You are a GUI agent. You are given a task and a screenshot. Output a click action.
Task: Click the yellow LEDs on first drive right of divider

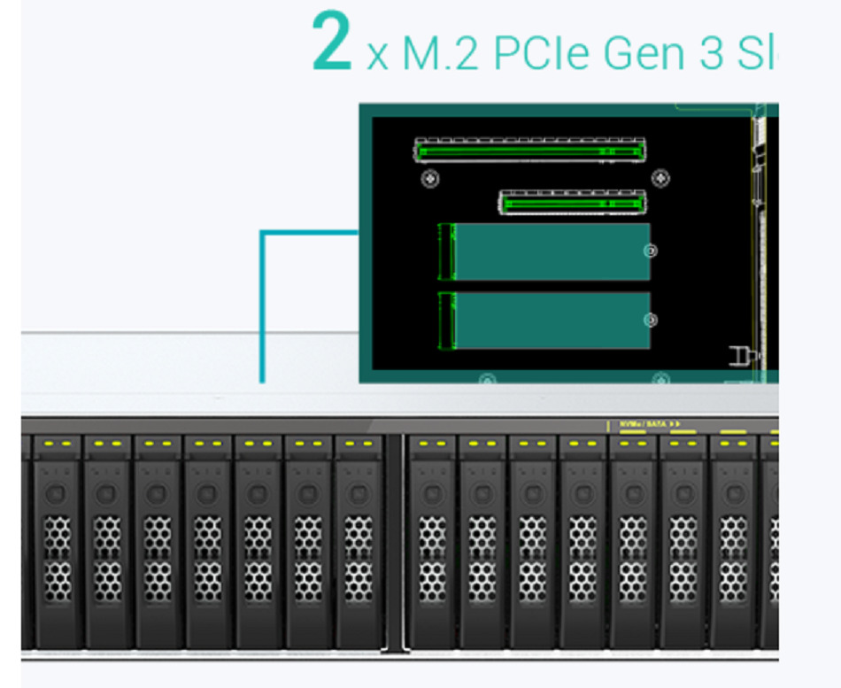[x=431, y=443]
